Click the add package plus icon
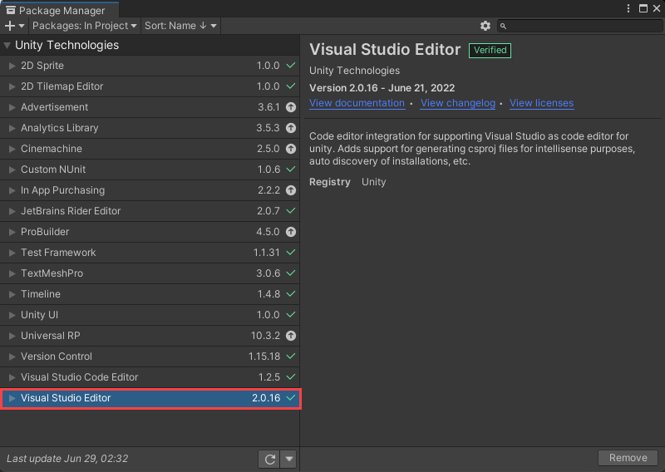This screenshot has width=665, height=472. click(12, 26)
